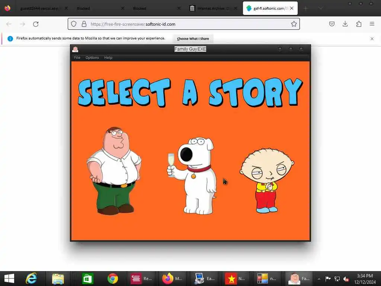Switch to Mozilla Firefox taskbar button

(x=173, y=279)
